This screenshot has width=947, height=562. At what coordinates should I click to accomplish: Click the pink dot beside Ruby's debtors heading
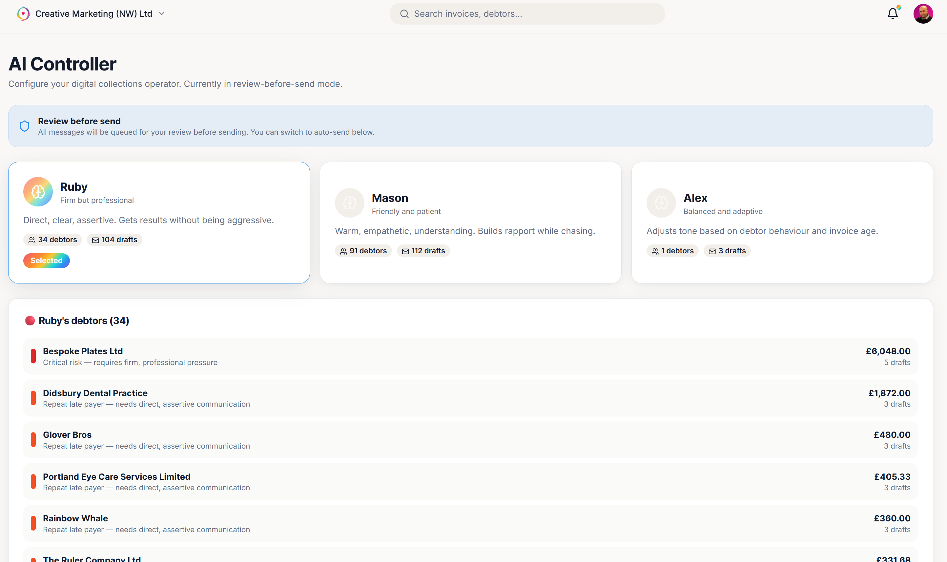pyautogui.click(x=30, y=320)
